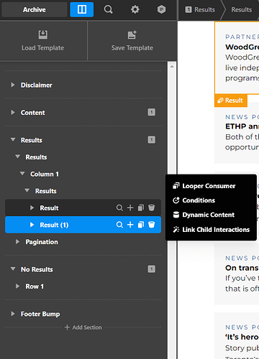Viewport: 259px width, 359px height.
Task: Select the Result (1) tree row label
Action: point(54,225)
